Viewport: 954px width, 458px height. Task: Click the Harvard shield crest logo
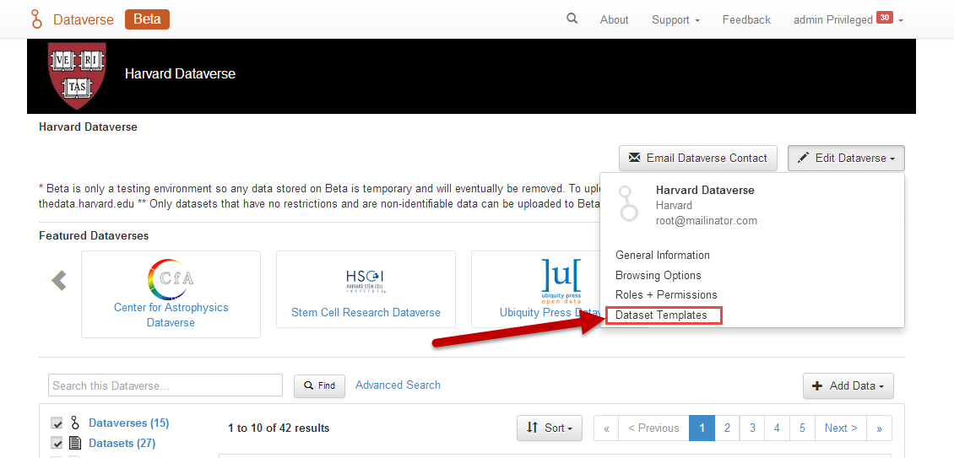pyautogui.click(x=78, y=75)
